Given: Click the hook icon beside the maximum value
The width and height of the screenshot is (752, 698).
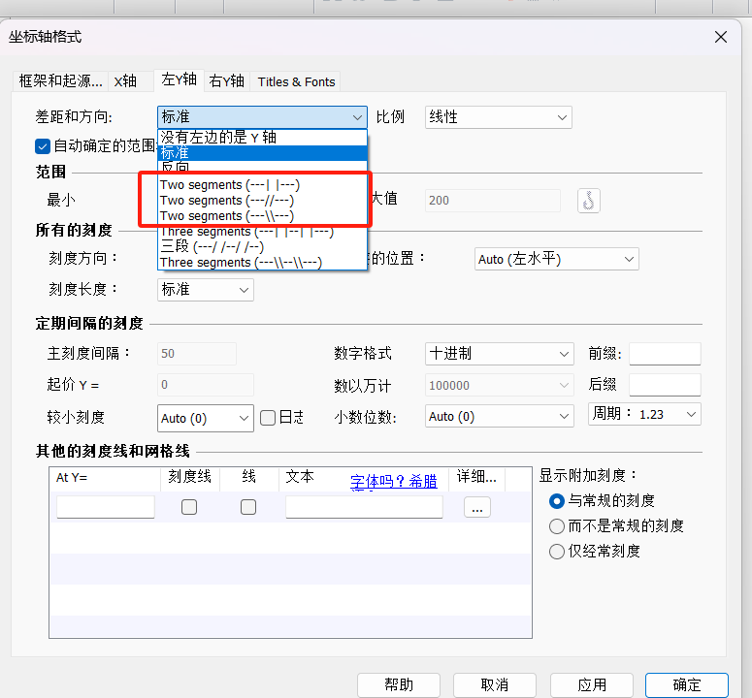Looking at the screenshot, I should 588,200.
